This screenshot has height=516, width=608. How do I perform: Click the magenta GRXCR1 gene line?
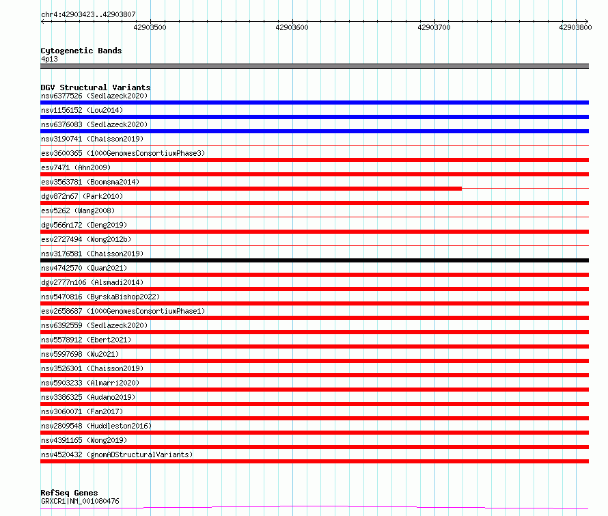(x=314, y=508)
